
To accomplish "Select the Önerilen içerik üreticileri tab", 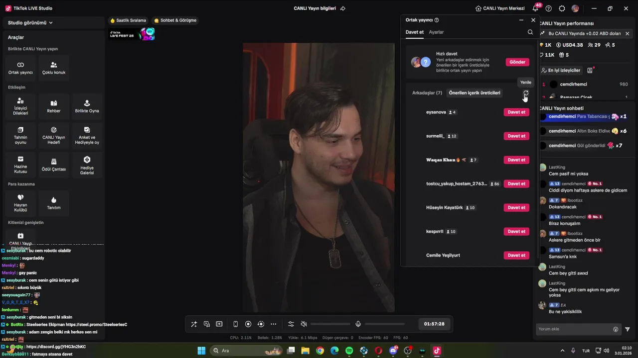I will 475,93.
